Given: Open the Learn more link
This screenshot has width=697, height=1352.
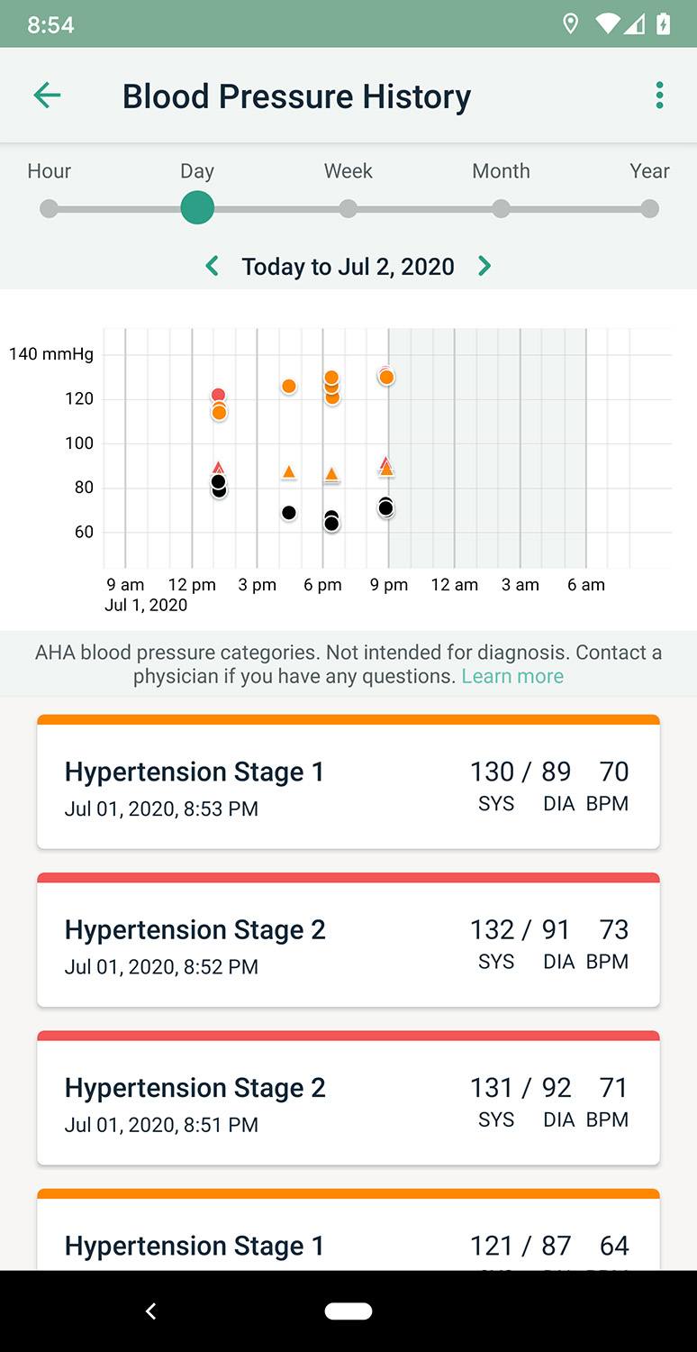Looking at the screenshot, I should coord(512,676).
